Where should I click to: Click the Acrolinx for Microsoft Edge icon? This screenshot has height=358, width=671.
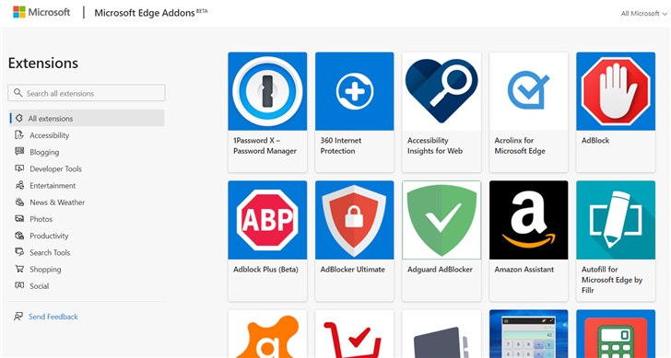coord(528,91)
